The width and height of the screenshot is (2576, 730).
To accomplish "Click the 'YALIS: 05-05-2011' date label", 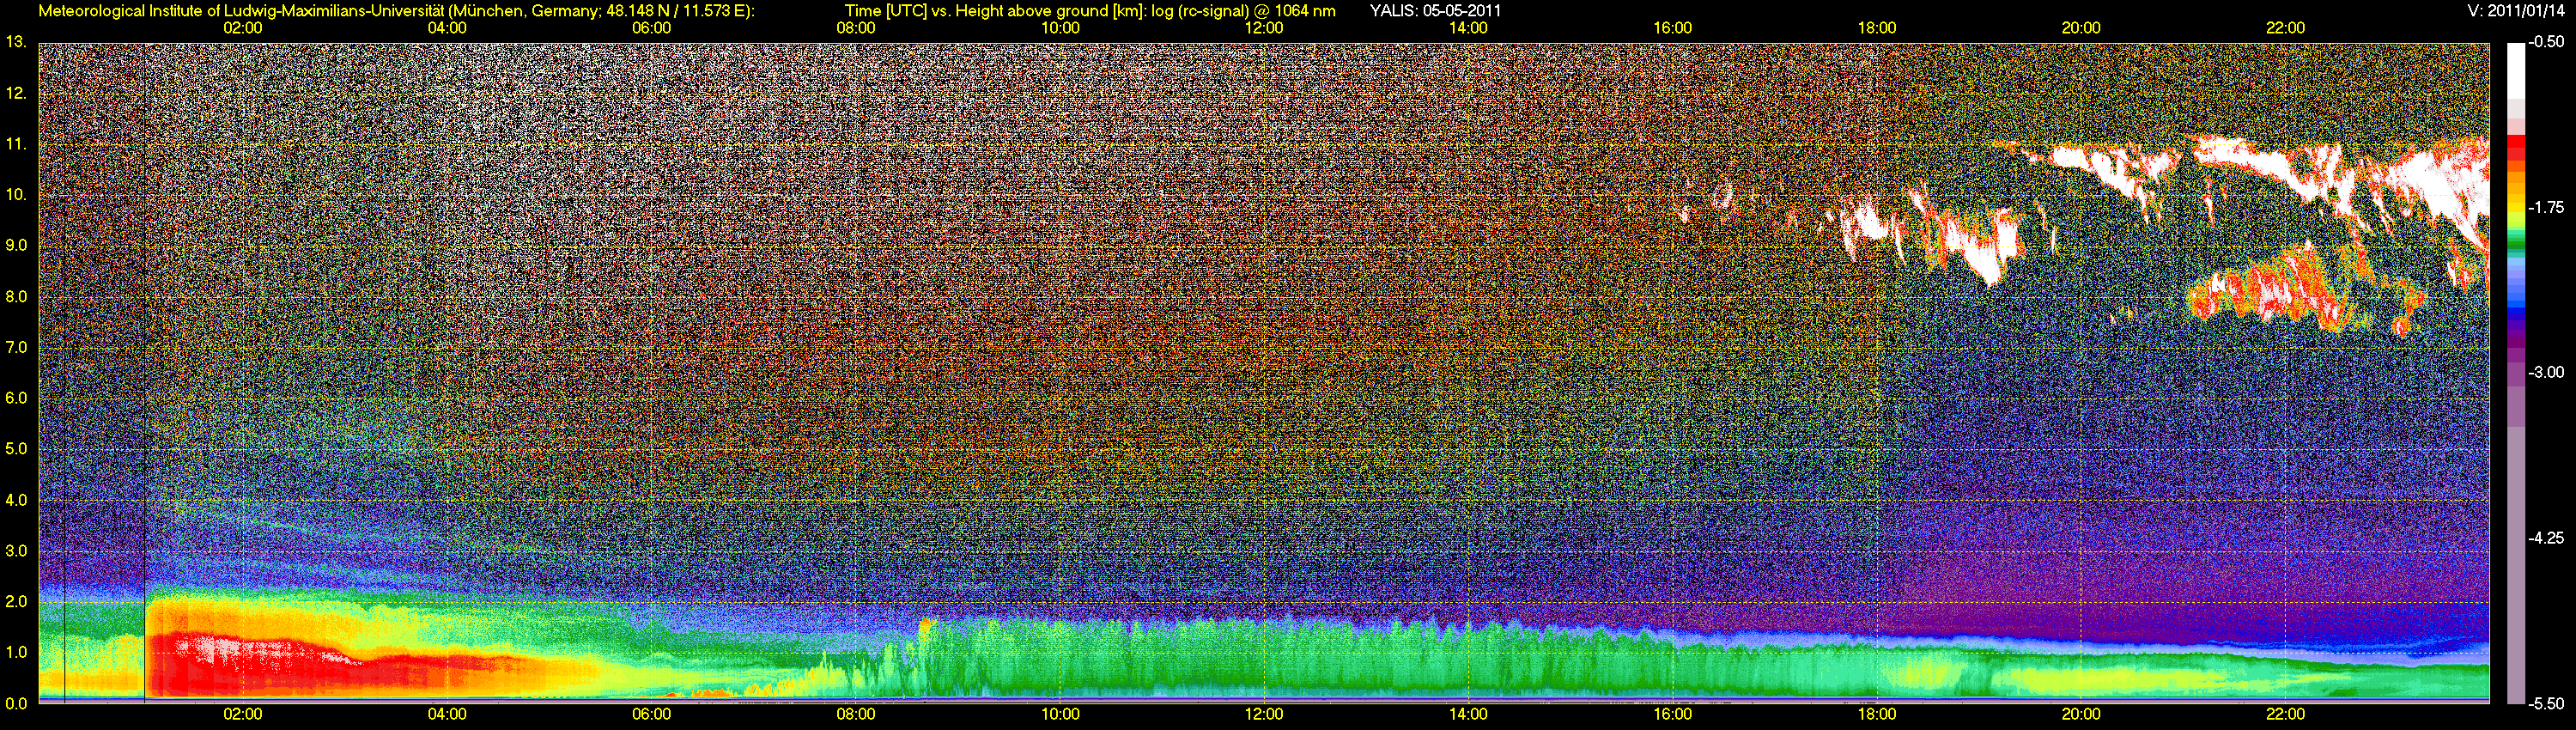I will (x=1435, y=11).
